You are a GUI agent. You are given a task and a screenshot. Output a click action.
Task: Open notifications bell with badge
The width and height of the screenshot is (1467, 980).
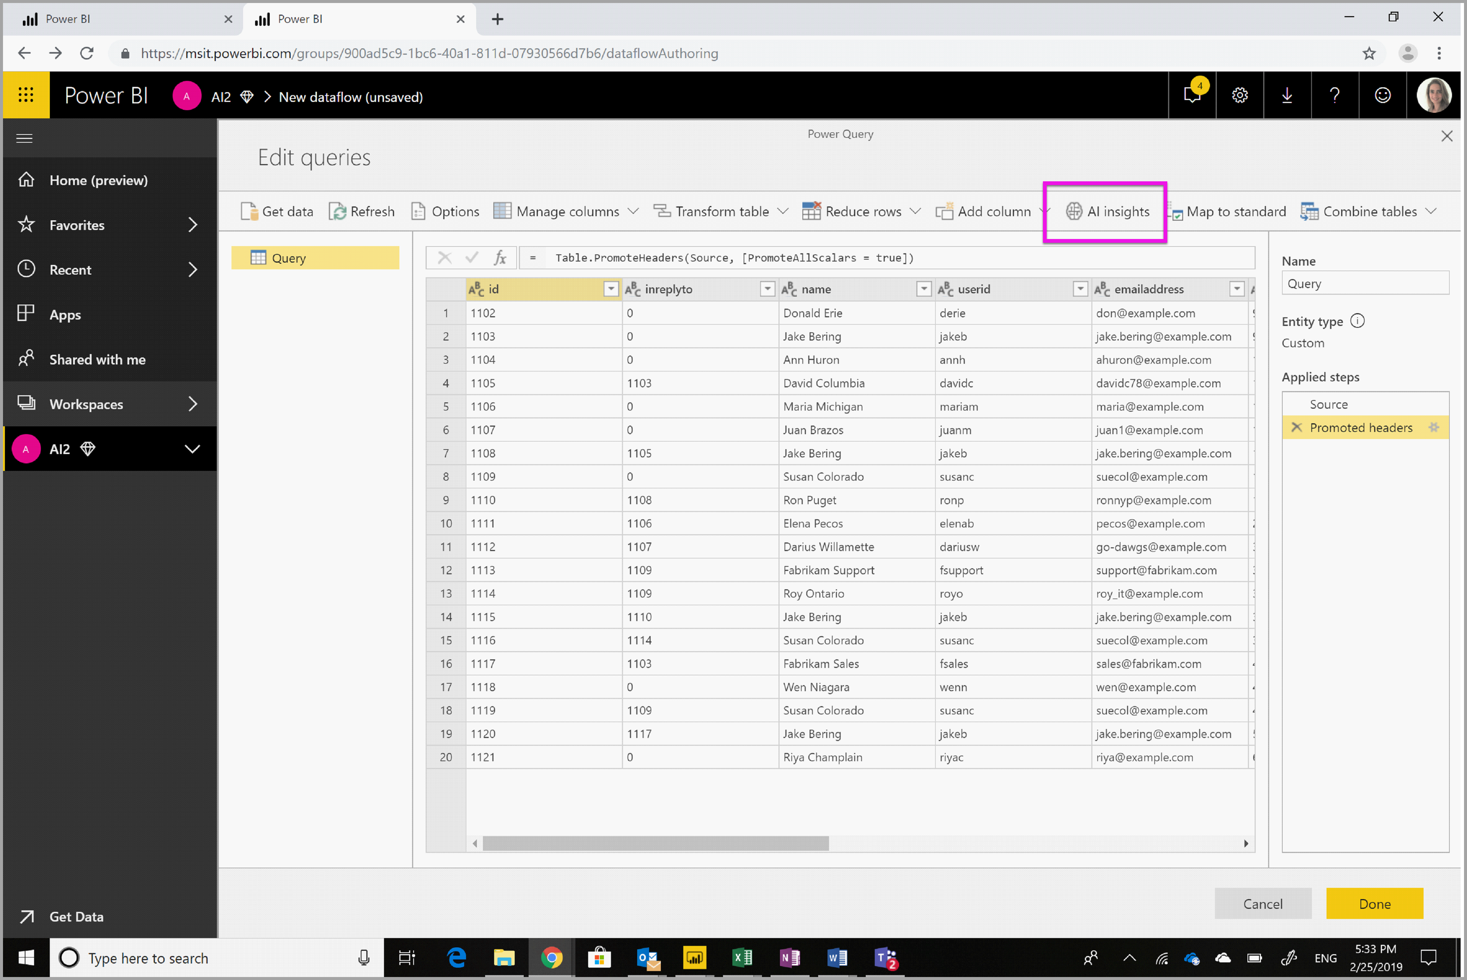pos(1193,94)
